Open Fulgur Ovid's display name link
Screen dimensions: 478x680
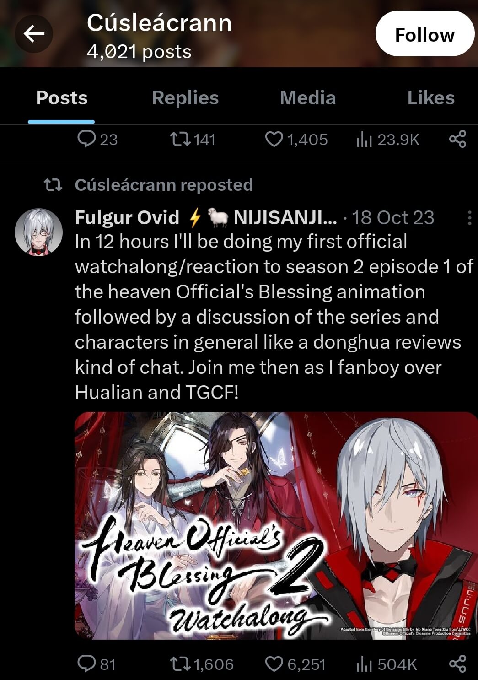(x=127, y=218)
